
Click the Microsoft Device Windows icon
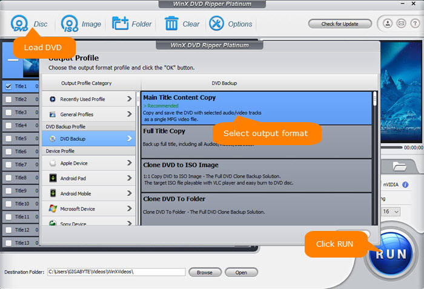(53, 209)
